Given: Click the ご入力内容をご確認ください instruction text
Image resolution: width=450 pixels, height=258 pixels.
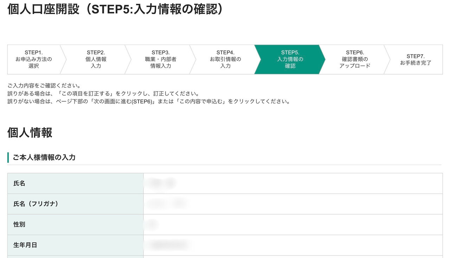Looking at the screenshot, I should point(44,86).
